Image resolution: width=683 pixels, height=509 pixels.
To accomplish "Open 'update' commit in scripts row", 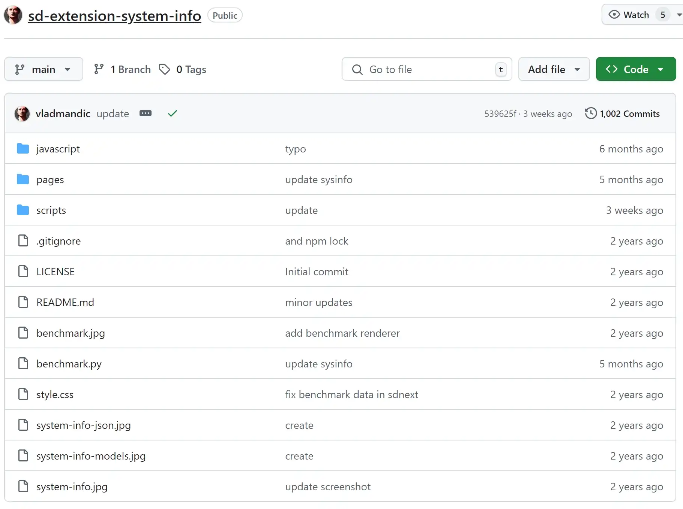I will 302,210.
